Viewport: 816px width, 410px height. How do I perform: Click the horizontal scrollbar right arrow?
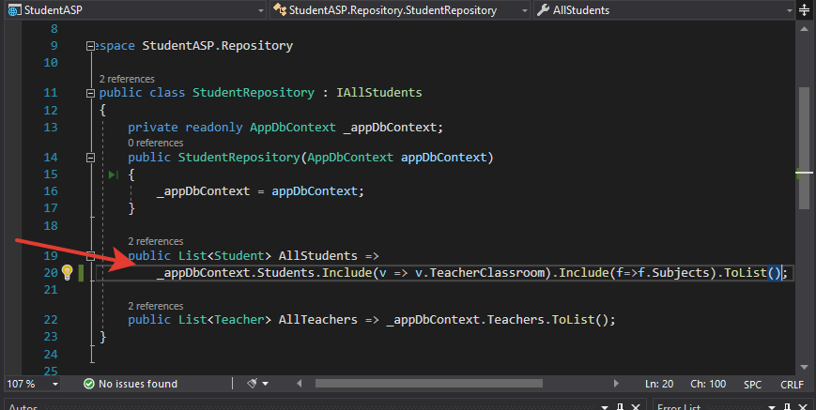point(616,384)
